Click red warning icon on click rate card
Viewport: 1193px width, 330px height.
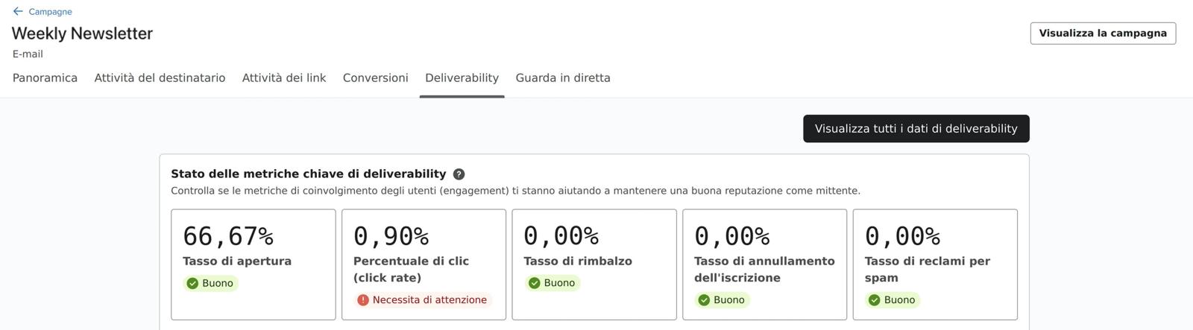click(x=363, y=300)
